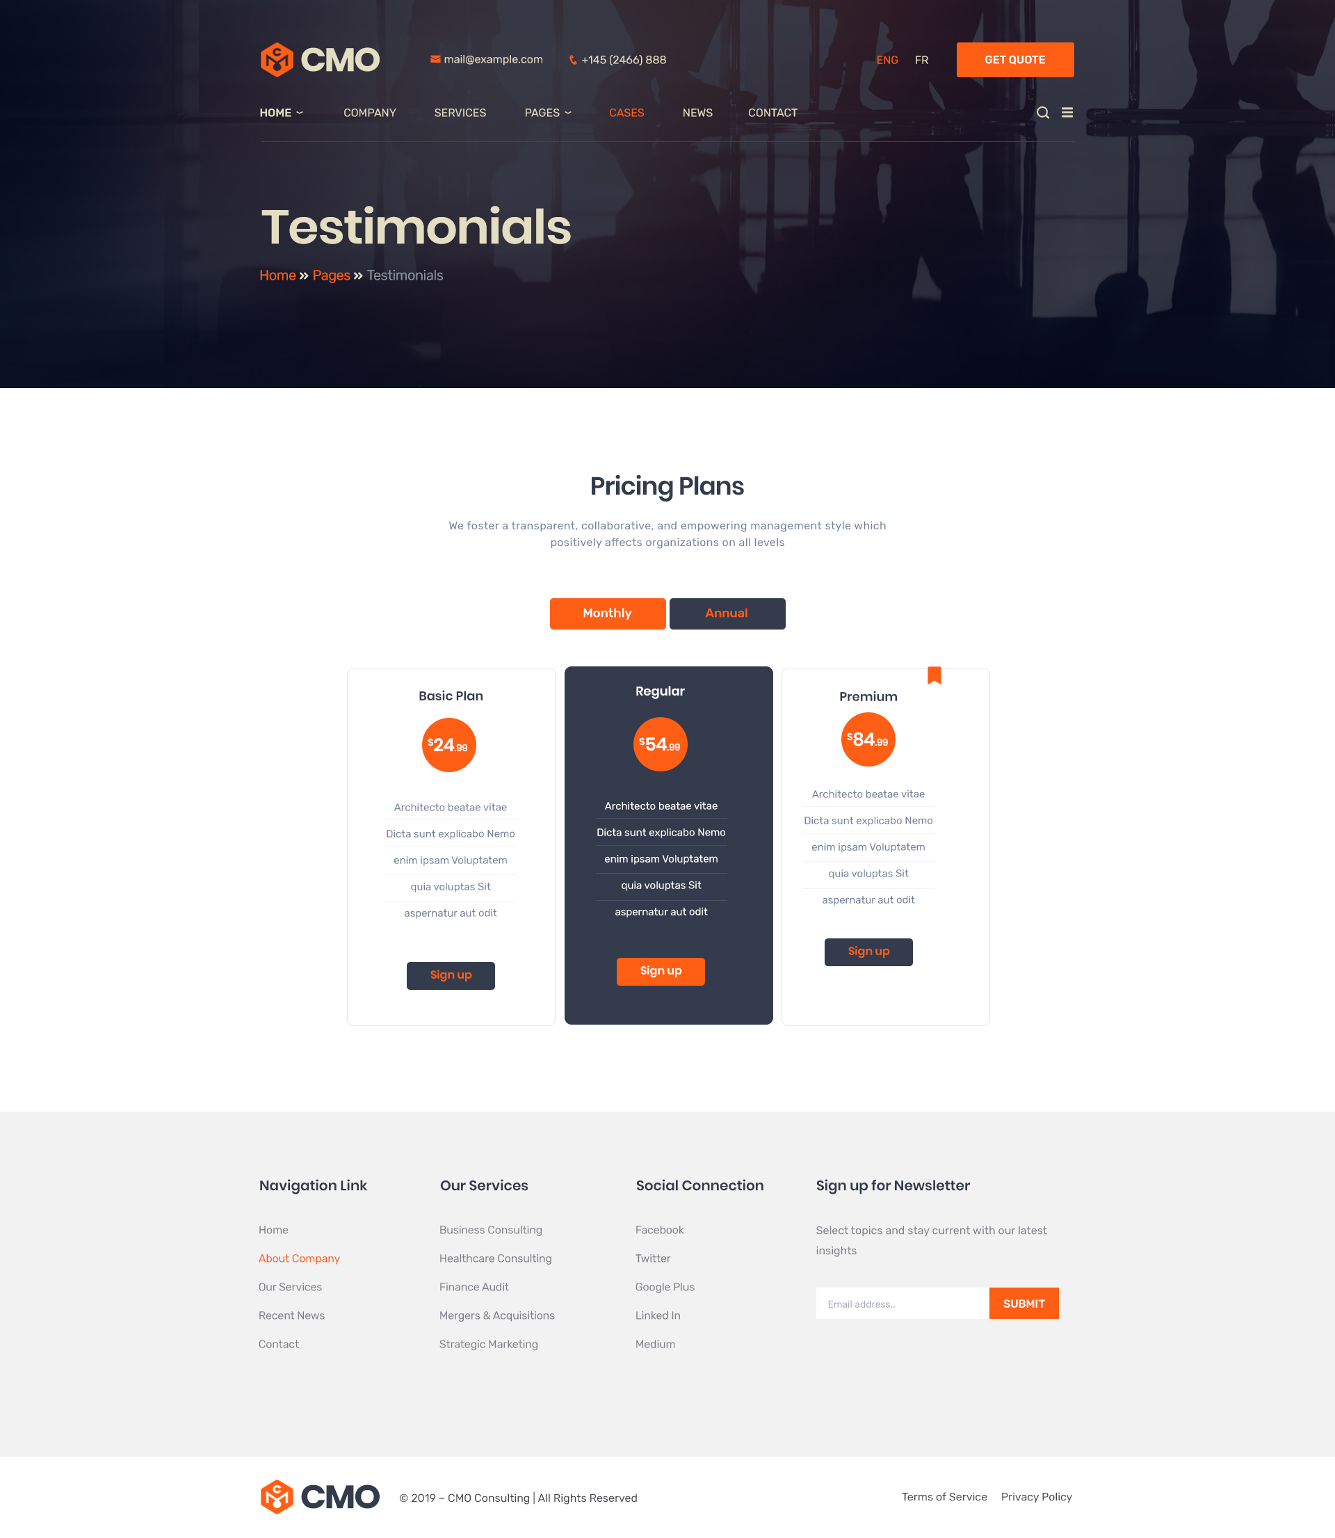Click the search icon in navigation
Viewport: 1335px width, 1538px height.
point(1042,113)
